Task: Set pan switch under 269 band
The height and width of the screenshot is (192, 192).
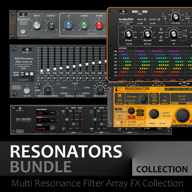Action: coord(81,78)
